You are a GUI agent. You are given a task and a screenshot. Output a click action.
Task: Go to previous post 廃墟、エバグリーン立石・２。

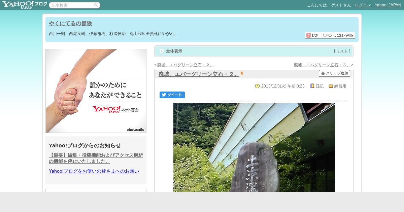pyautogui.click(x=185, y=65)
